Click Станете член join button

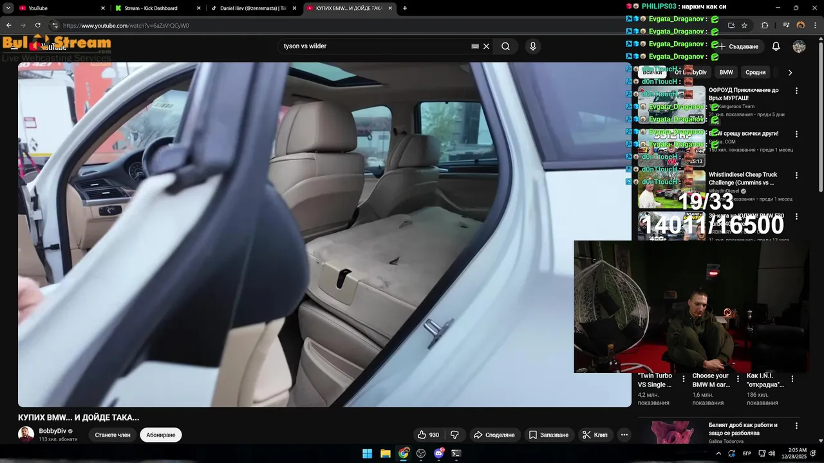pyautogui.click(x=113, y=435)
